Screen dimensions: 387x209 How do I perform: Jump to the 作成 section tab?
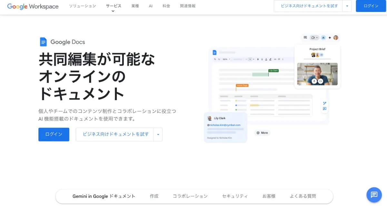(x=154, y=196)
